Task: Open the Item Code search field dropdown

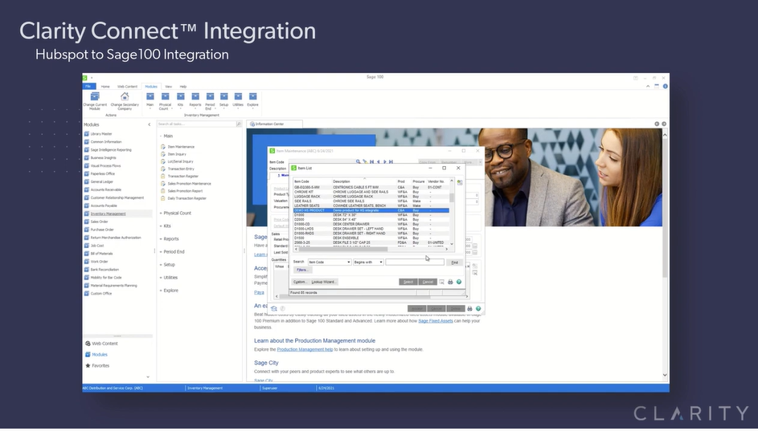Action: [x=349, y=262]
